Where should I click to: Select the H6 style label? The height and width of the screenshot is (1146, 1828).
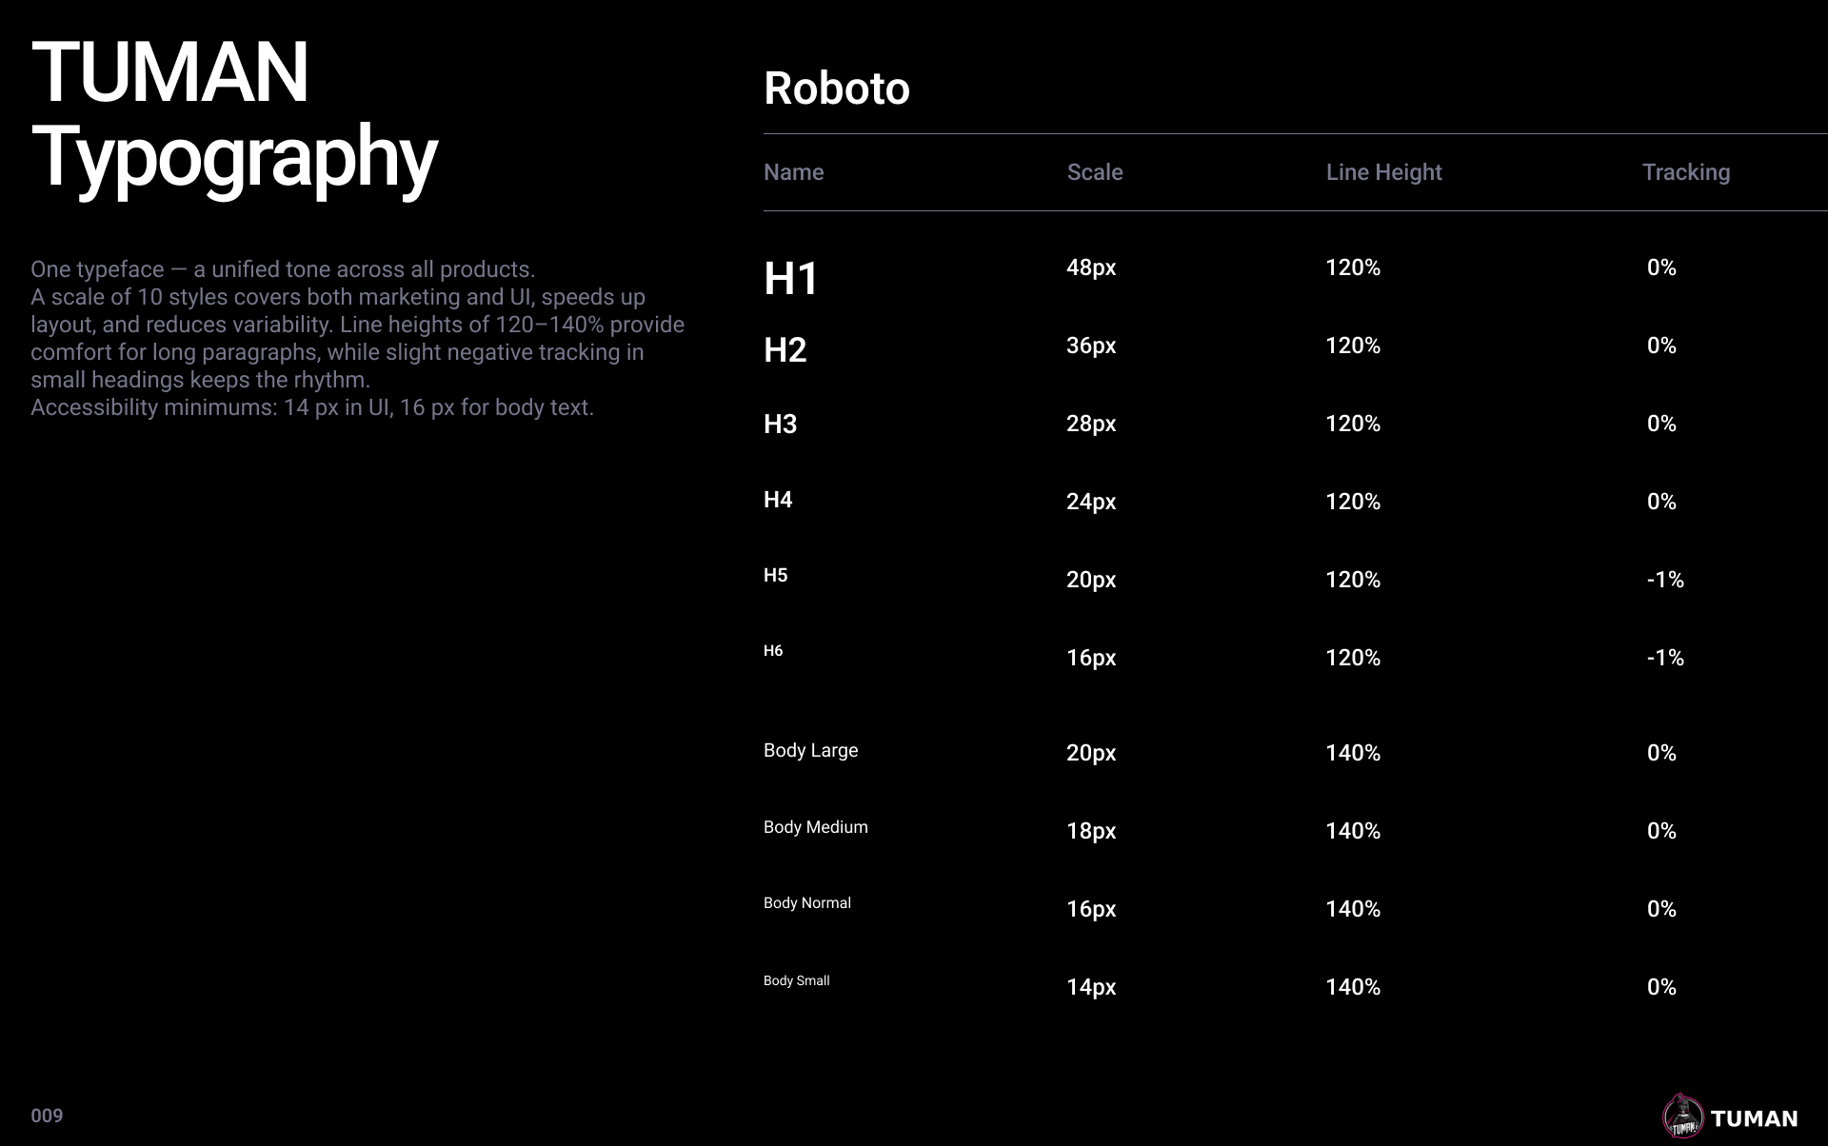pyautogui.click(x=772, y=651)
